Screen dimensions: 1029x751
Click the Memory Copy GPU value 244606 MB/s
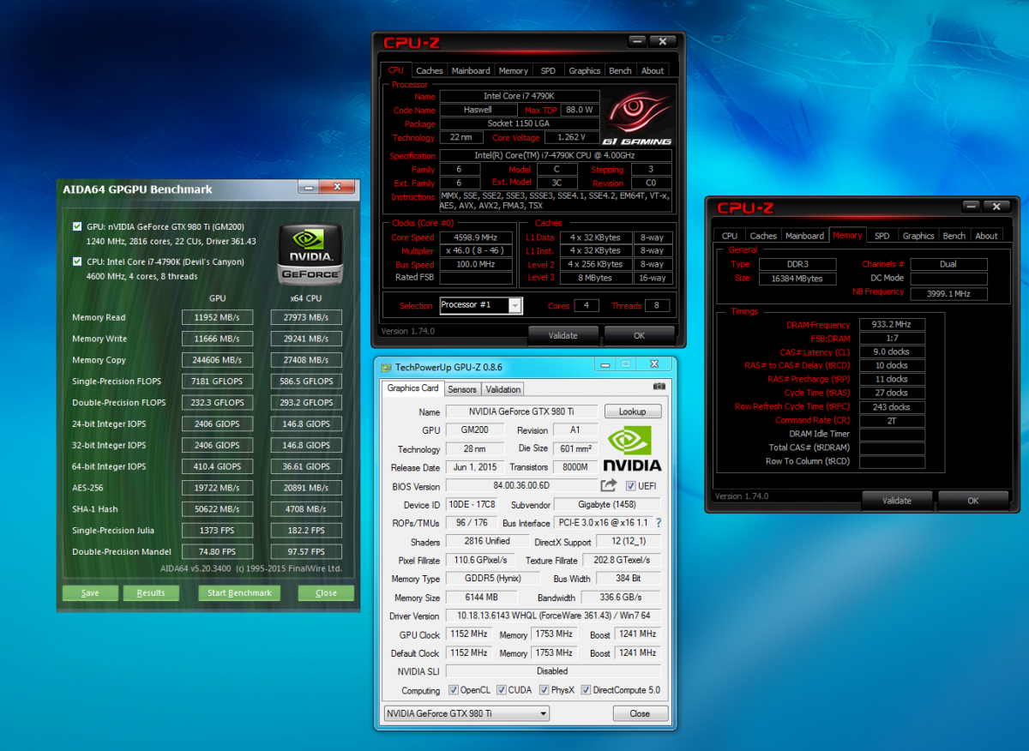tap(217, 360)
